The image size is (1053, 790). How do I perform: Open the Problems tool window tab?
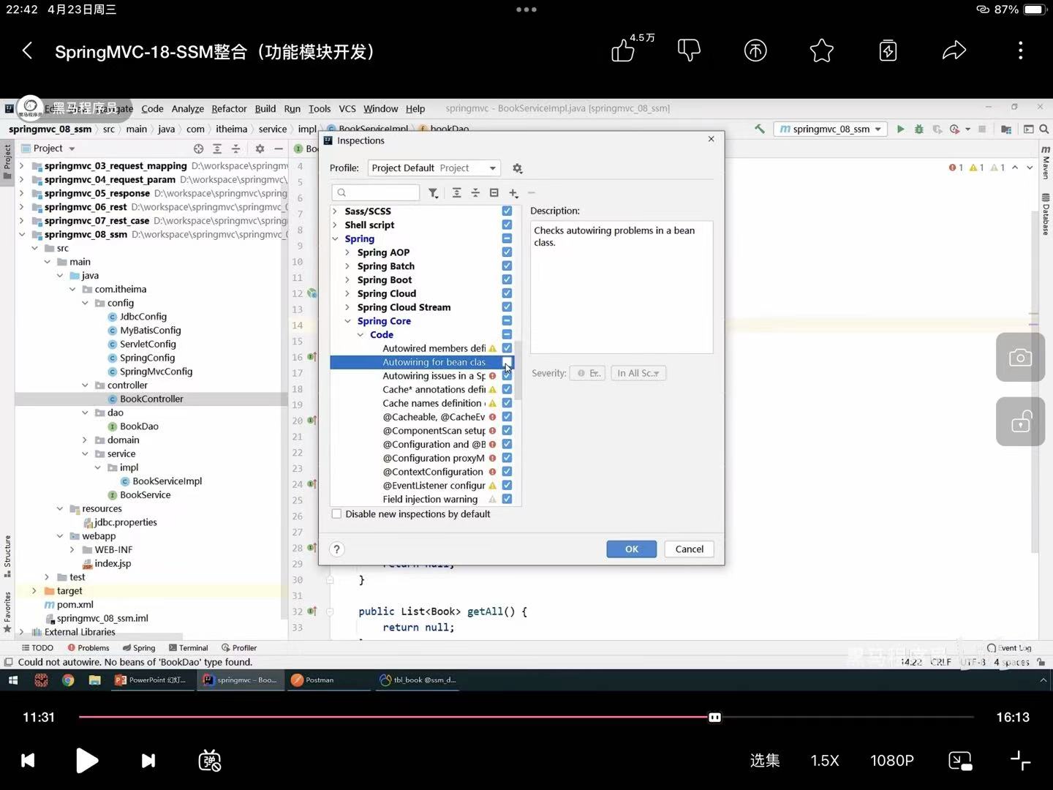tap(88, 647)
